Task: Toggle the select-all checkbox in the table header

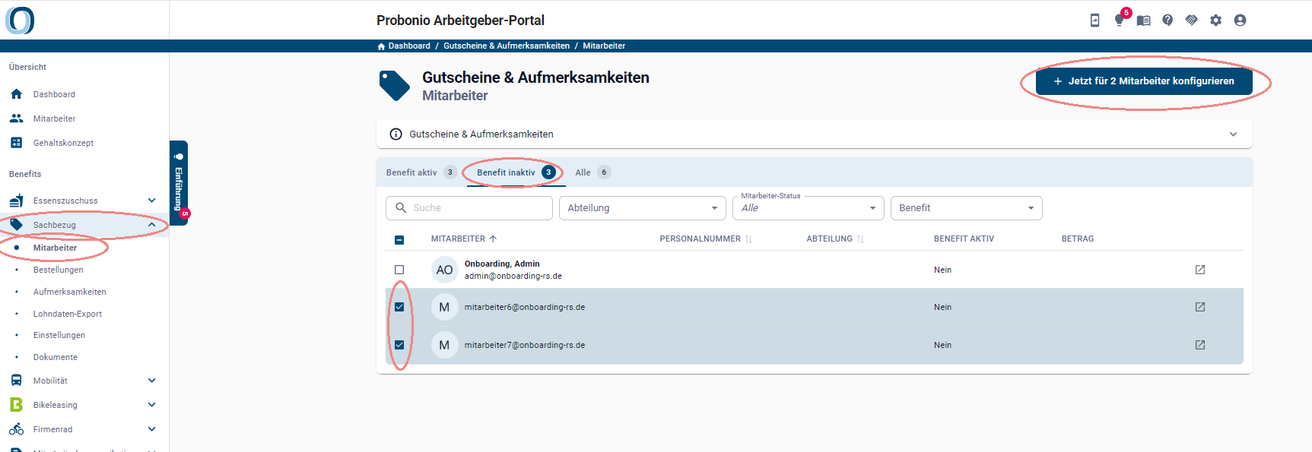Action: [399, 240]
